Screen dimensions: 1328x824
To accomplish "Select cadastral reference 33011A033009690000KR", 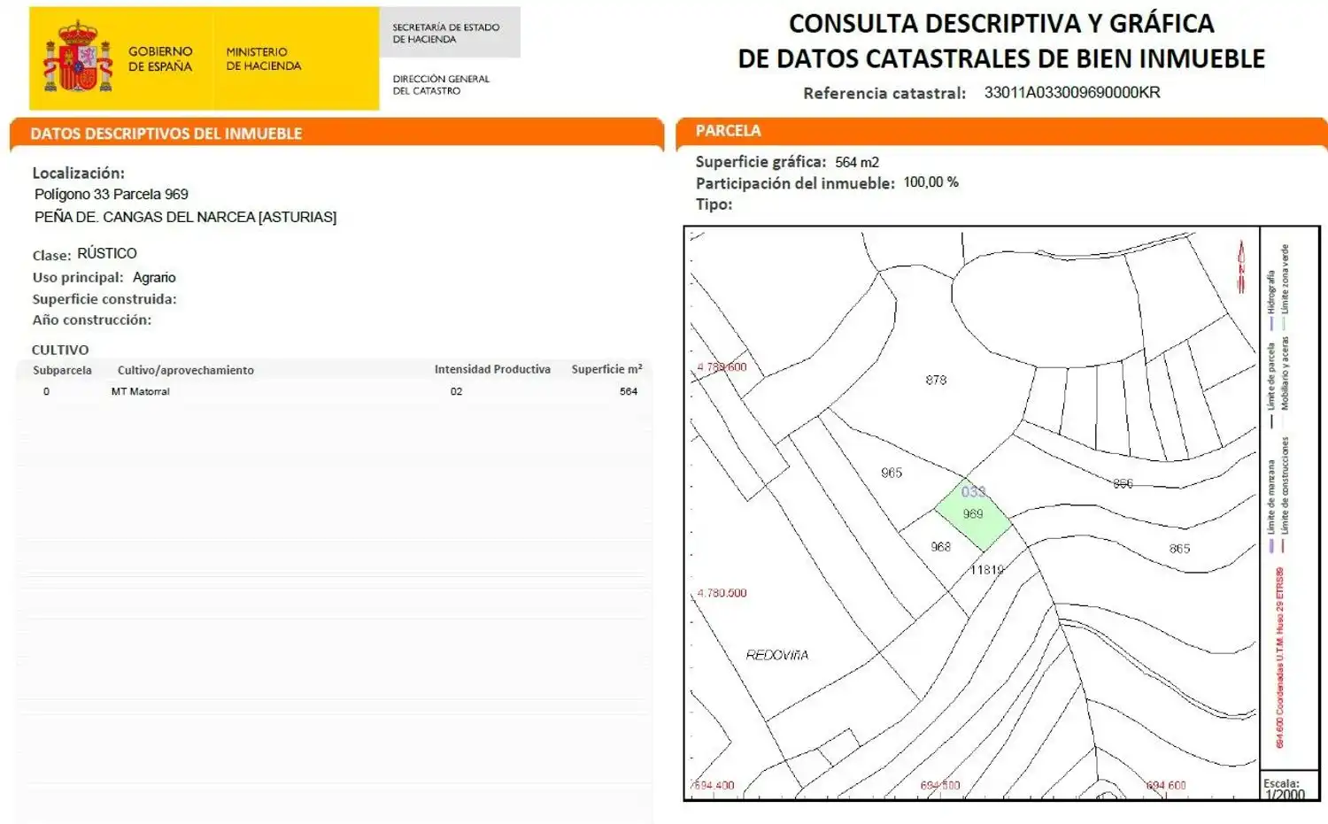I will (x=1071, y=92).
